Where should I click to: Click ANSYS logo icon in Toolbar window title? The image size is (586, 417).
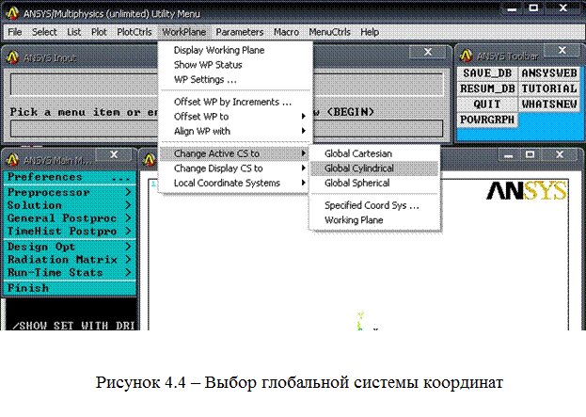[466, 56]
